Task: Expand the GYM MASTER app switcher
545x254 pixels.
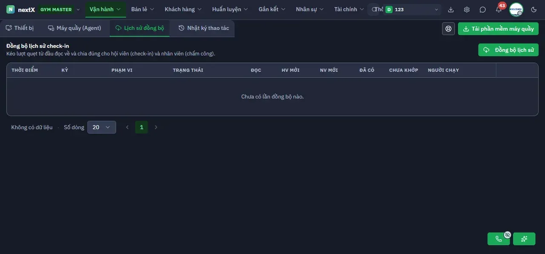Action: point(60,9)
